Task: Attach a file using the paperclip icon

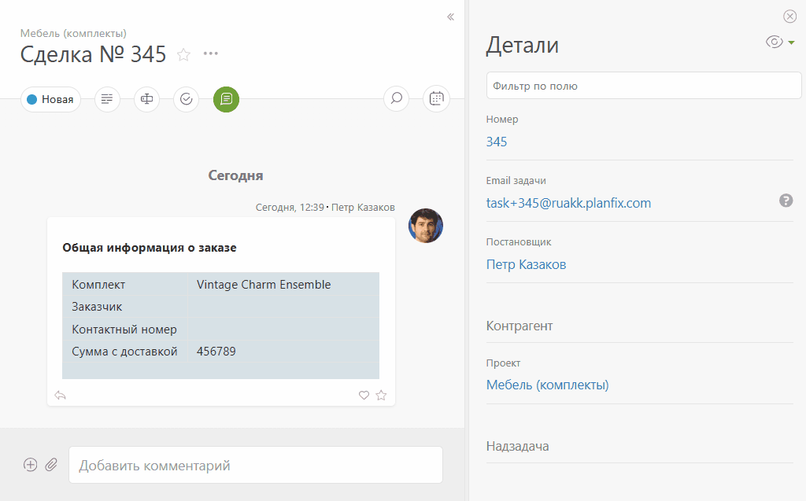Action: 51,465
